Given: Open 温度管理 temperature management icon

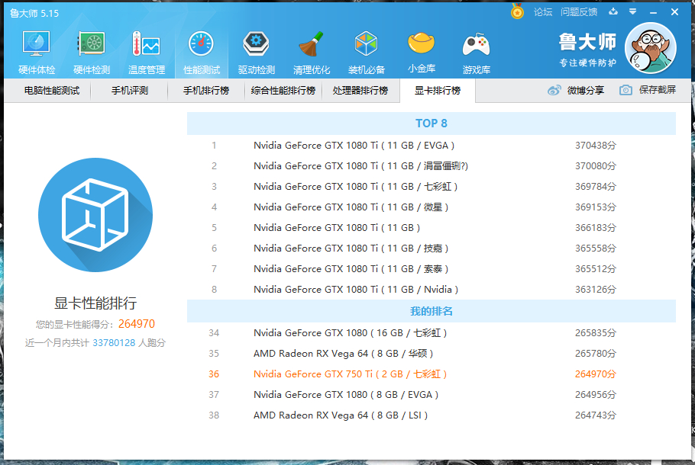Looking at the screenshot, I should [147, 52].
